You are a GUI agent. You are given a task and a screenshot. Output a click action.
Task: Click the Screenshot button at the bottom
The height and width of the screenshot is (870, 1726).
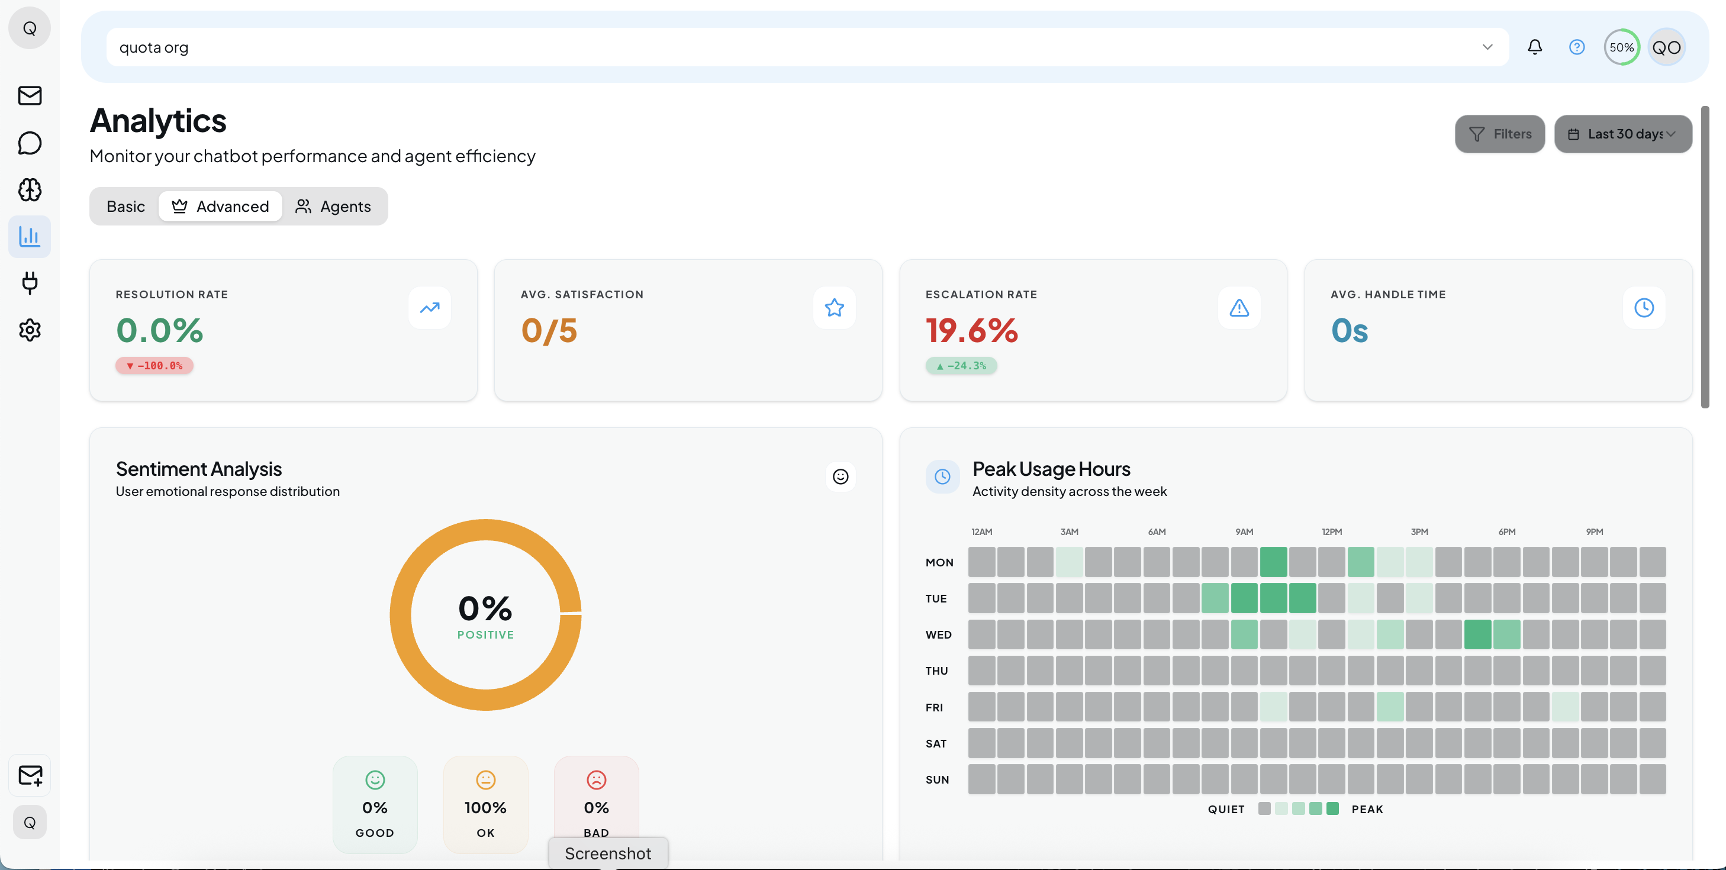[607, 853]
